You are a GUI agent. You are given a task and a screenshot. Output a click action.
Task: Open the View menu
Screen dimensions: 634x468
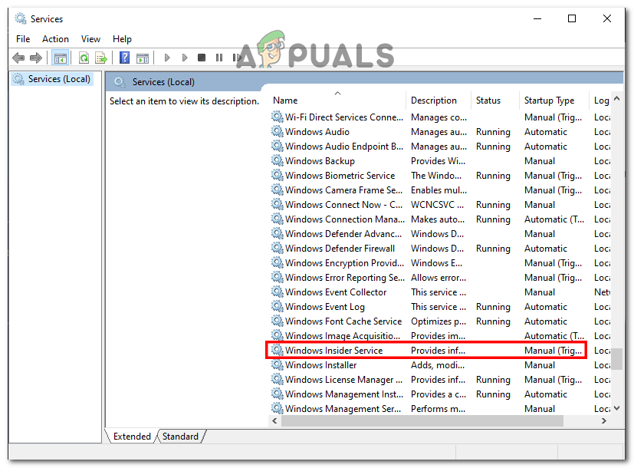pyautogui.click(x=90, y=38)
